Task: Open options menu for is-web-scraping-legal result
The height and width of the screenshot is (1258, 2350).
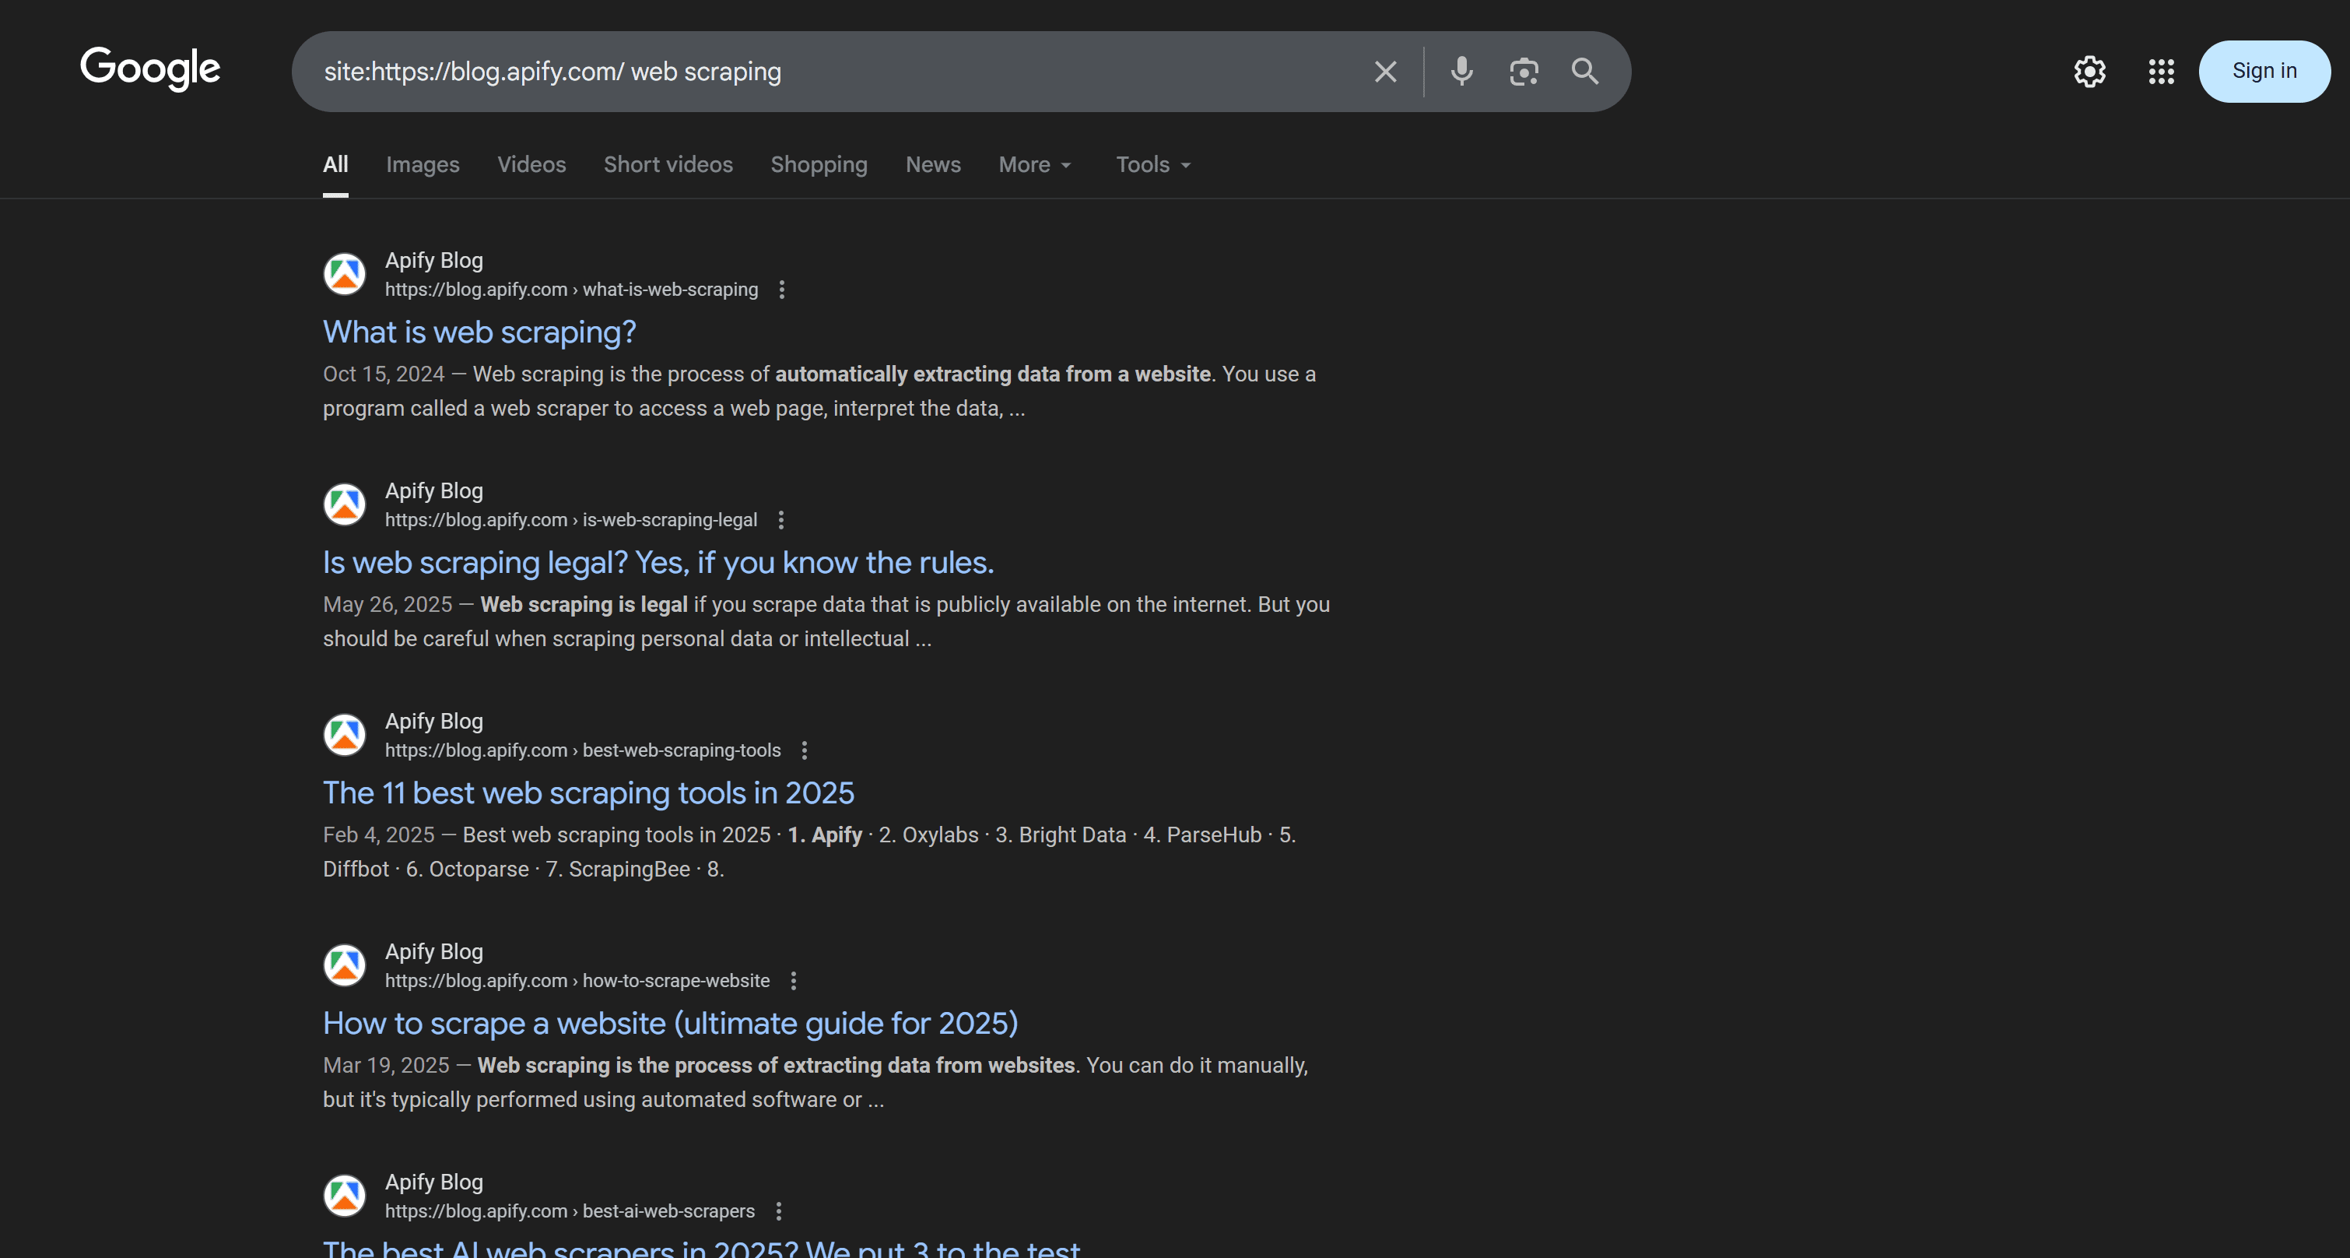Action: pos(781,519)
